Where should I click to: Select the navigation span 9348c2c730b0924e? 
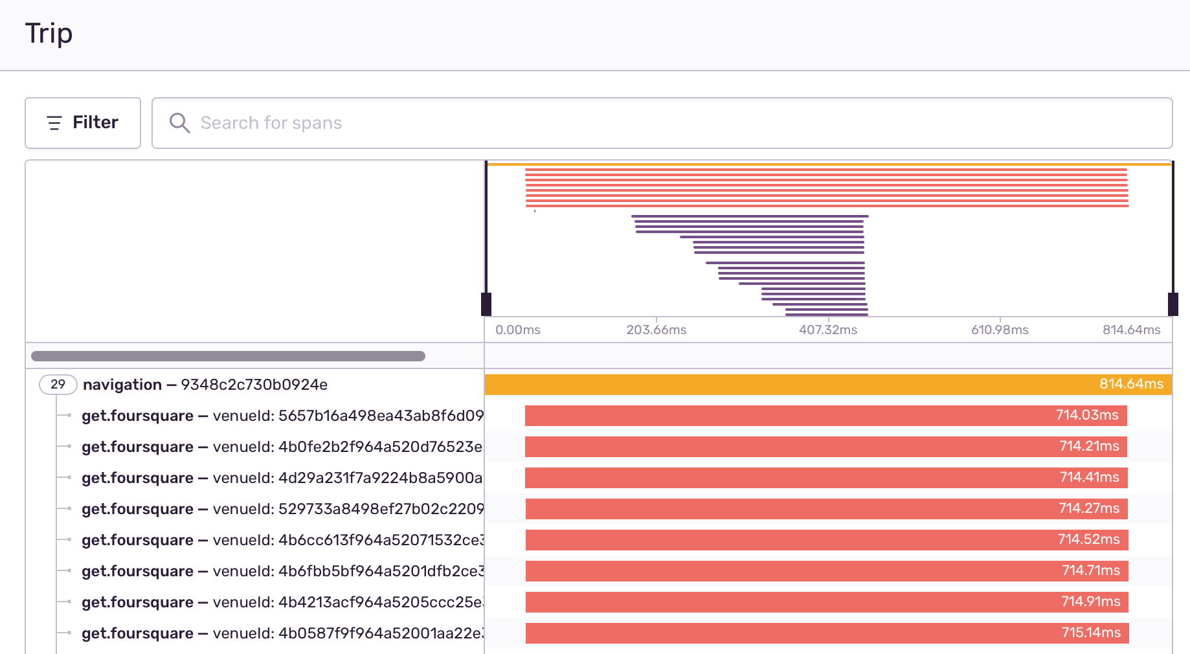[x=205, y=385]
